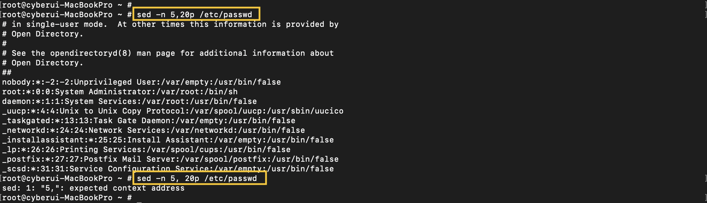This screenshot has height=203, width=707.
Task: Click the _uucp Unix Copy Protocol line
Action: pyautogui.click(x=173, y=111)
